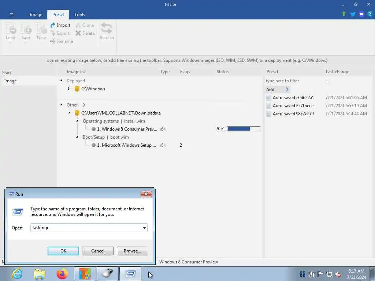Collapse the Boot/Setup boot.wim node
Image resolution: width=375 pixels, height=281 pixels.
coord(77,137)
